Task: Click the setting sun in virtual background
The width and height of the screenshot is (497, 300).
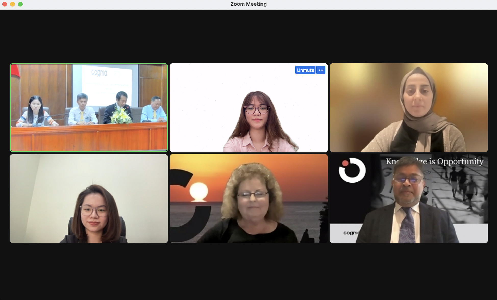Action: (198, 192)
